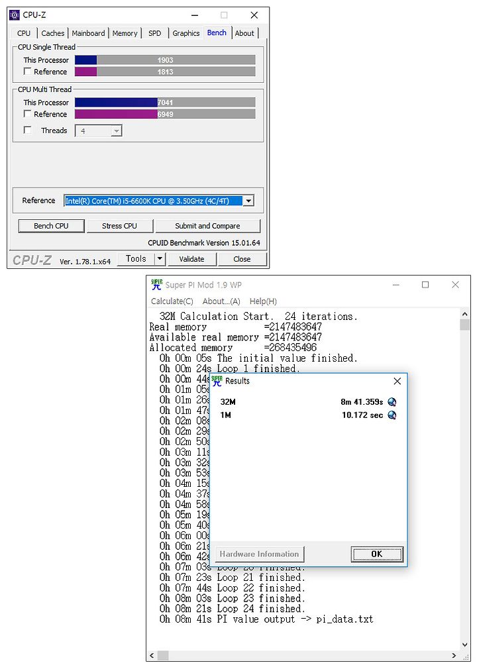Click the 'Loop 21 finished.' line
The image size is (477, 669).
pyautogui.click(x=232, y=578)
